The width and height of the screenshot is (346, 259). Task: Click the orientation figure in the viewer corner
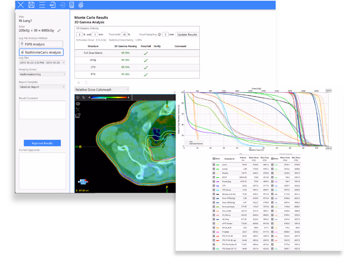[x=83, y=182]
